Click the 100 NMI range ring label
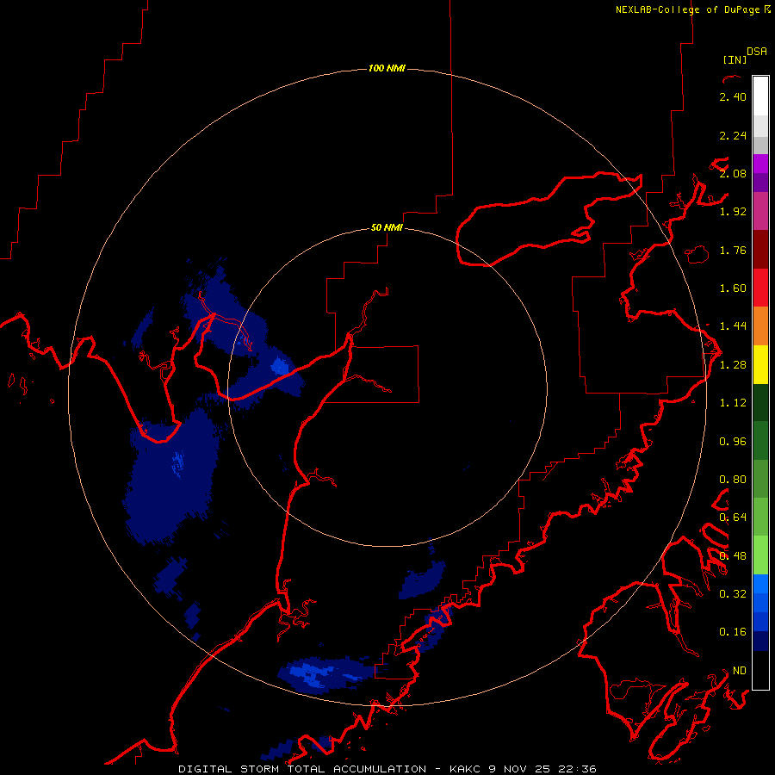Viewport: 775px width, 775px height. 387,68
